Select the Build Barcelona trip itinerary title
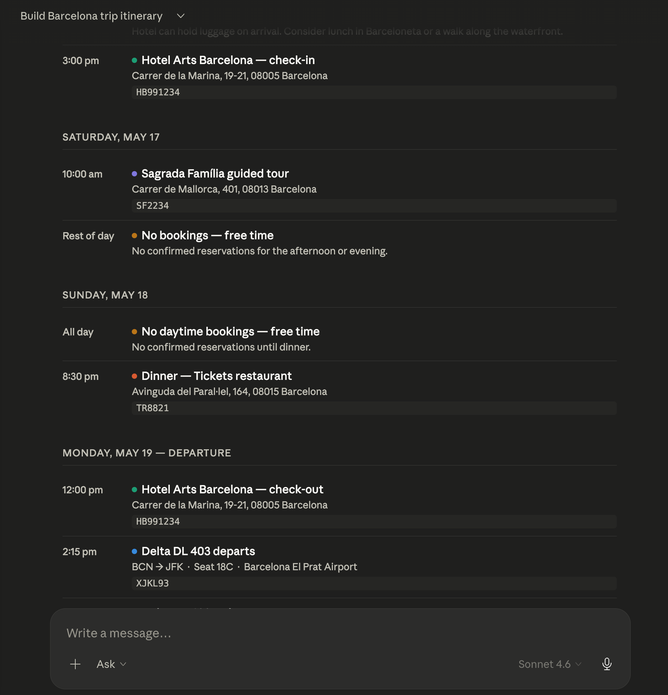The height and width of the screenshot is (695, 668). (x=92, y=16)
